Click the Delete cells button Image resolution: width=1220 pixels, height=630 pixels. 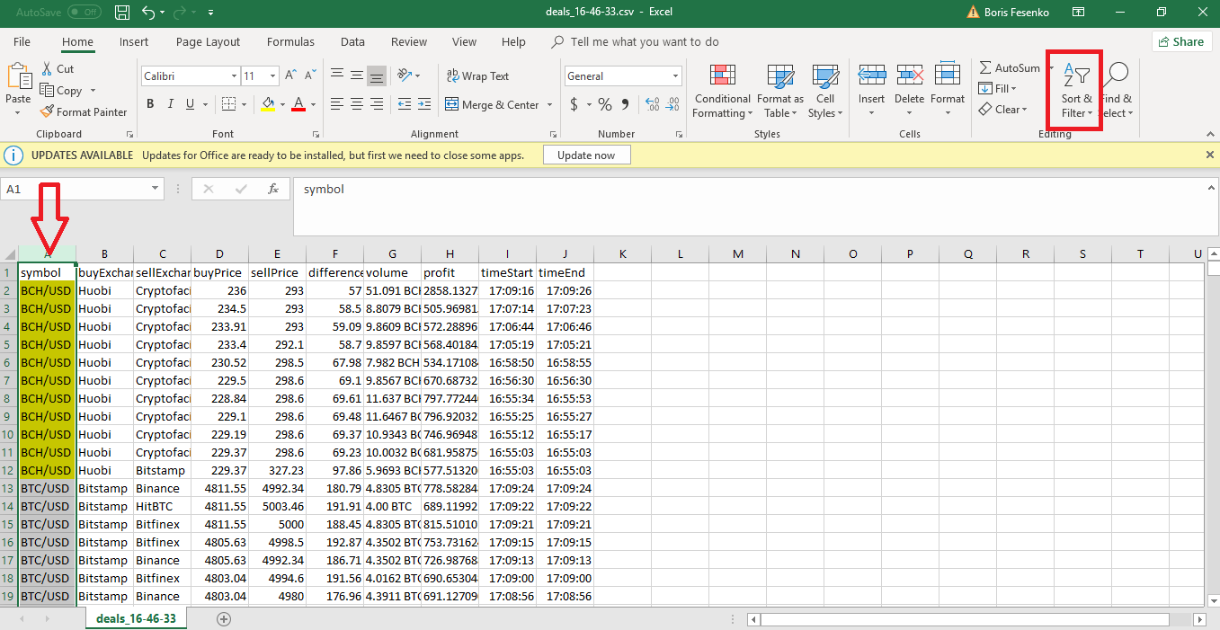pyautogui.click(x=909, y=91)
